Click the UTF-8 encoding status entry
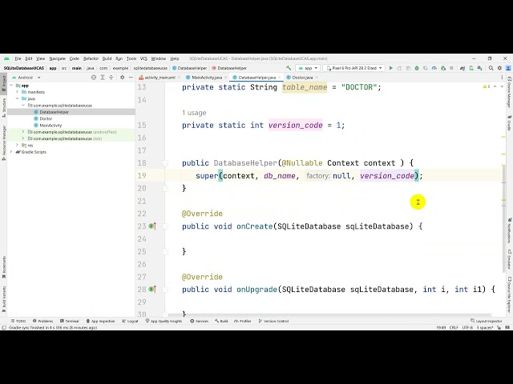Screen dimensions: 513x384 tap(467, 327)
